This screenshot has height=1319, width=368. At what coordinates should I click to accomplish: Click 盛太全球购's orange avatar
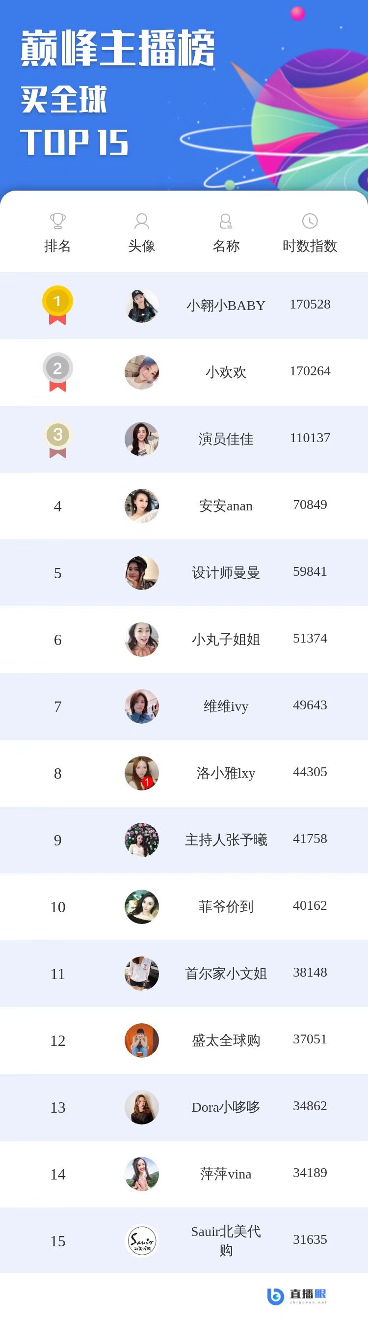pyautogui.click(x=142, y=1040)
